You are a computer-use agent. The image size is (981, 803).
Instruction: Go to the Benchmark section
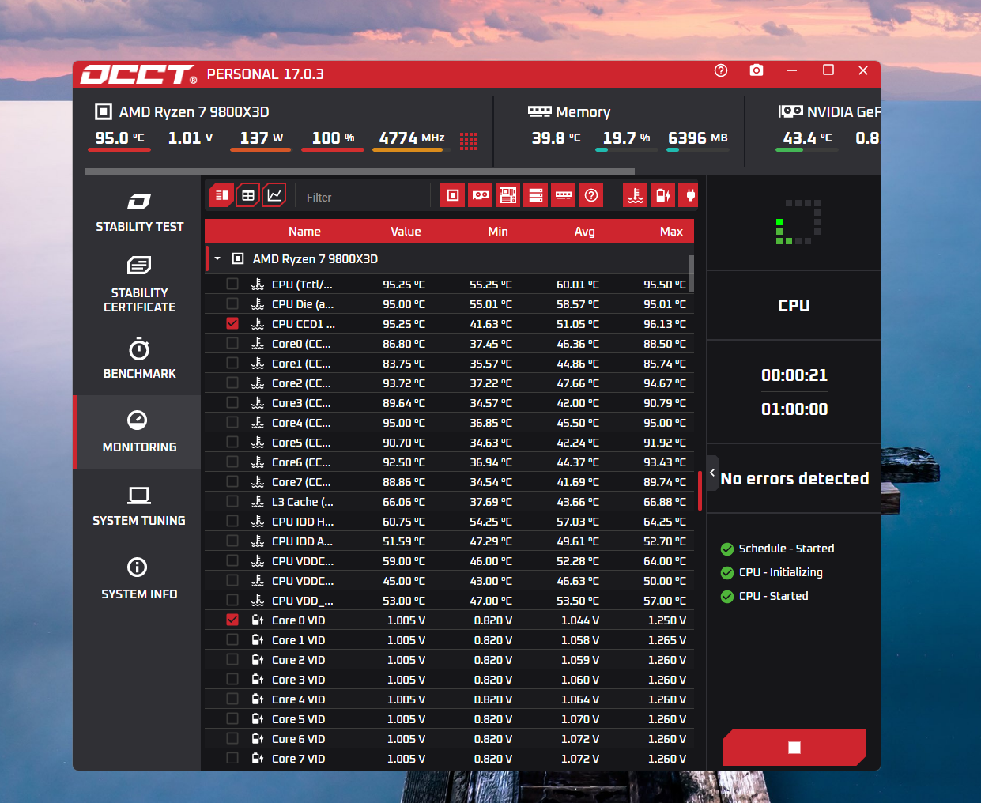139,359
